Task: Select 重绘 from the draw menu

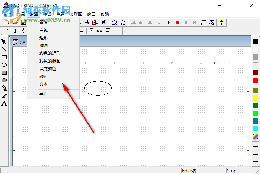Action: (x=53, y=22)
